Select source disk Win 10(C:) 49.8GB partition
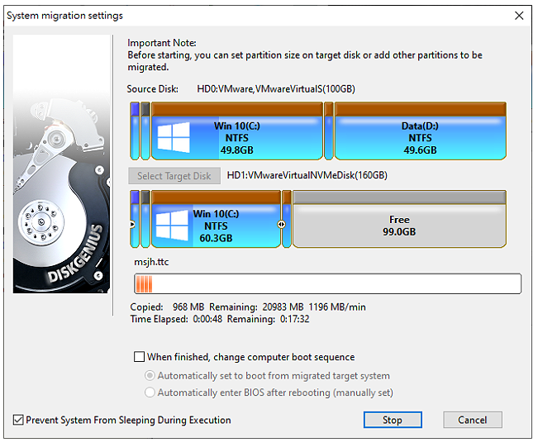This screenshot has height=447, width=538. (x=237, y=131)
